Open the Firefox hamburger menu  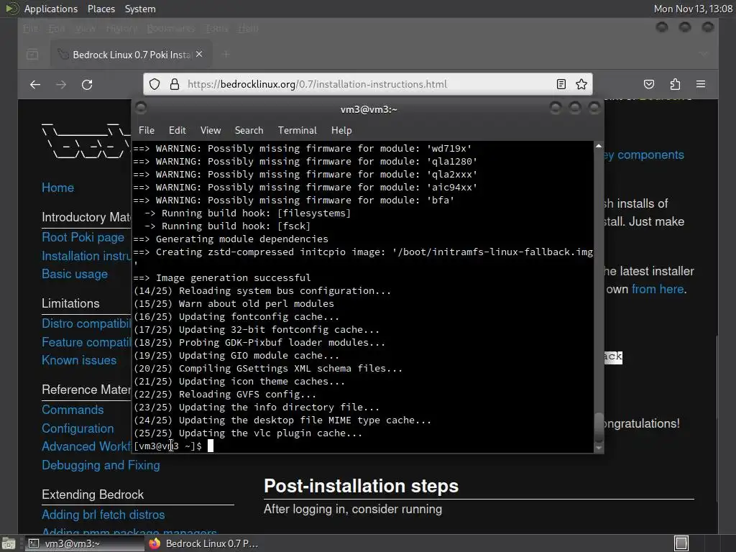click(x=701, y=85)
